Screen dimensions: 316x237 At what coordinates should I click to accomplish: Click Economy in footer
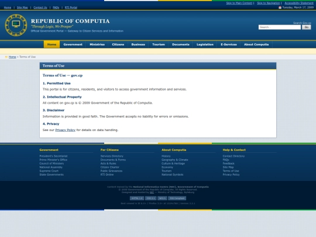167,167
